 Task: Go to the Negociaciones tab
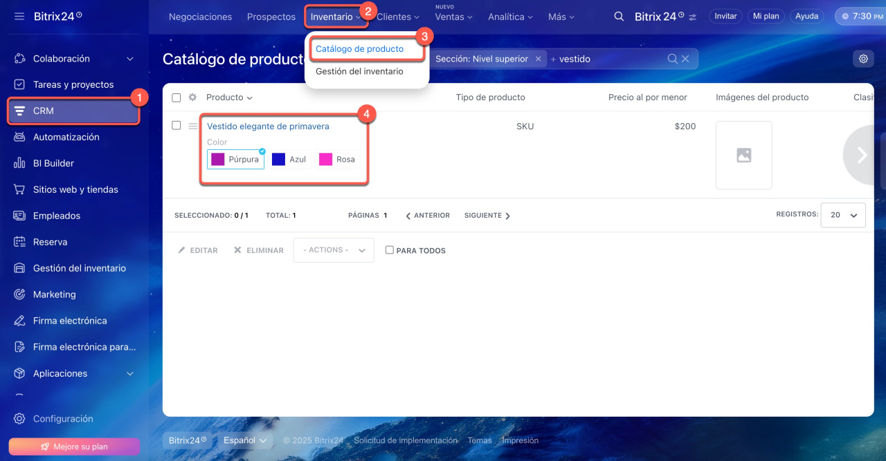click(201, 17)
